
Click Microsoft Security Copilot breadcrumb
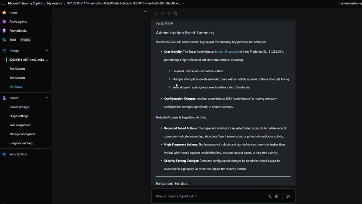pyautogui.click(x=25, y=3)
